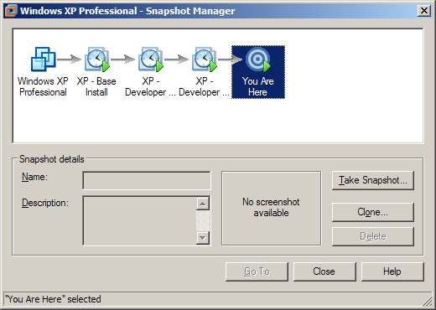Viewport: 436px width, 310px height.
Task: Click the No screenshot available preview box
Action: click(271, 209)
